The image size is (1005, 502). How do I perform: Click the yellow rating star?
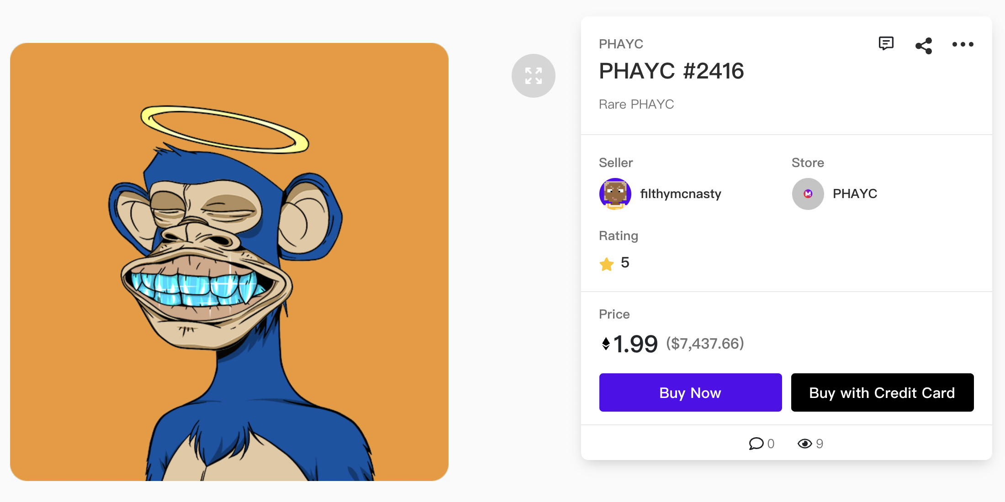click(x=607, y=264)
